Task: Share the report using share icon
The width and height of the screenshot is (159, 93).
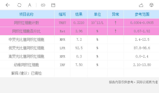Action: pos(141,5)
